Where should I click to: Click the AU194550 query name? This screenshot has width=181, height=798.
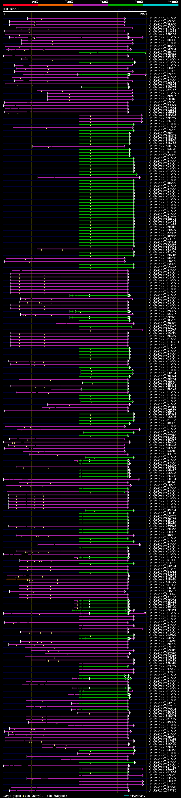click(x=10, y=9)
